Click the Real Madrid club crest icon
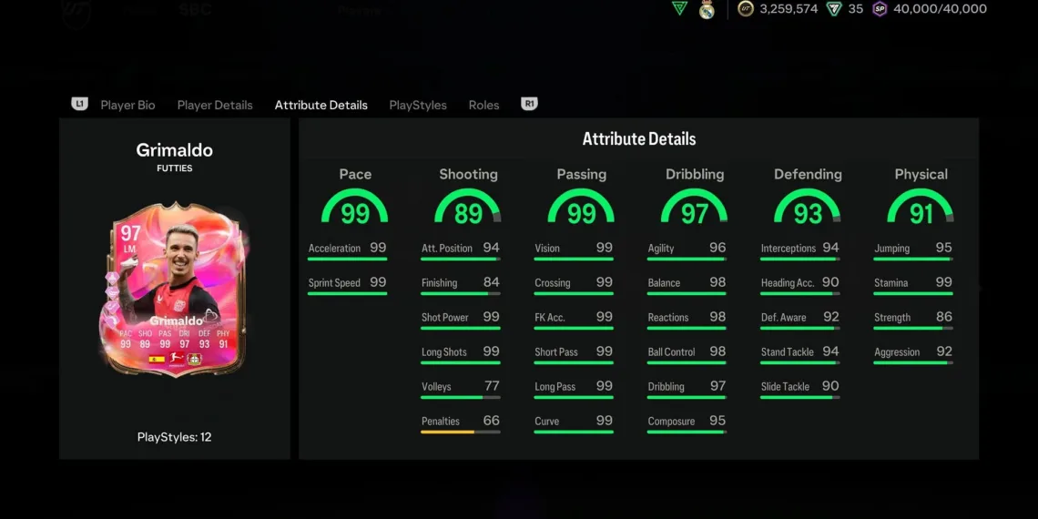 tap(707, 10)
